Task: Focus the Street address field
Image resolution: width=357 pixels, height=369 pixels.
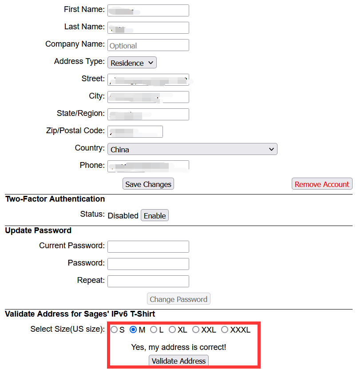Action: tap(148, 79)
